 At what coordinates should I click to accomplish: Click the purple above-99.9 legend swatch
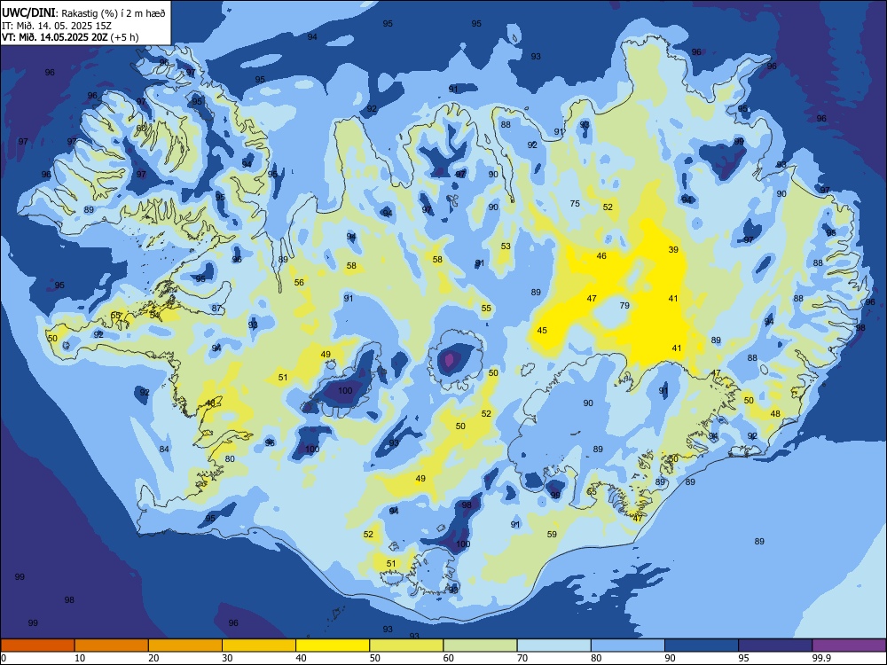tap(849, 645)
